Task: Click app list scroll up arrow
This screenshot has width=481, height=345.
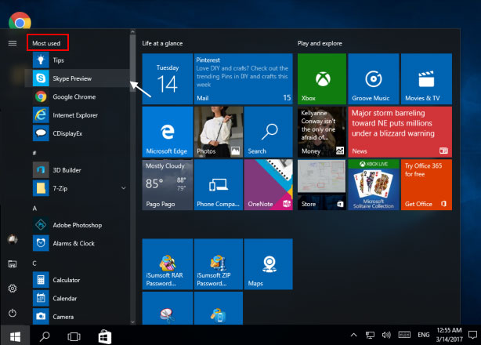Action: [132, 31]
